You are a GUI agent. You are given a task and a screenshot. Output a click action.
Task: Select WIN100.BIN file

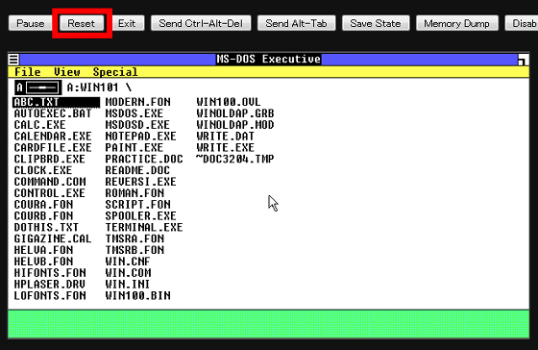(x=138, y=295)
